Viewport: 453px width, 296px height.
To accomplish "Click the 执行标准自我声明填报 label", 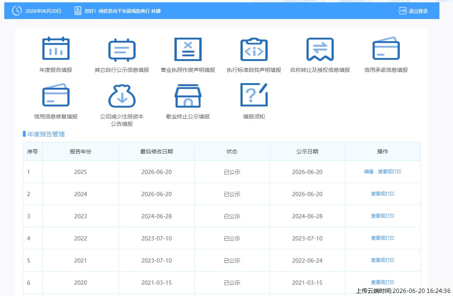I will [254, 70].
